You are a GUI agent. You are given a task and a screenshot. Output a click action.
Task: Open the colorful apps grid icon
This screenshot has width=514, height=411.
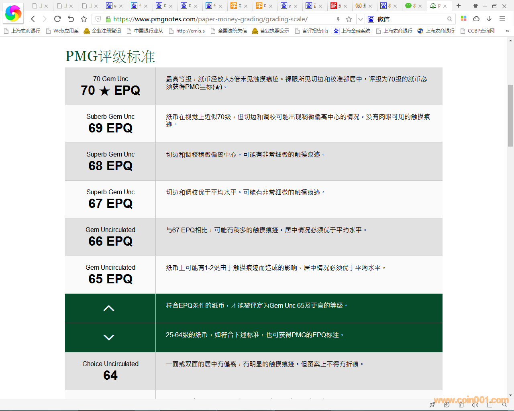tap(463, 18)
